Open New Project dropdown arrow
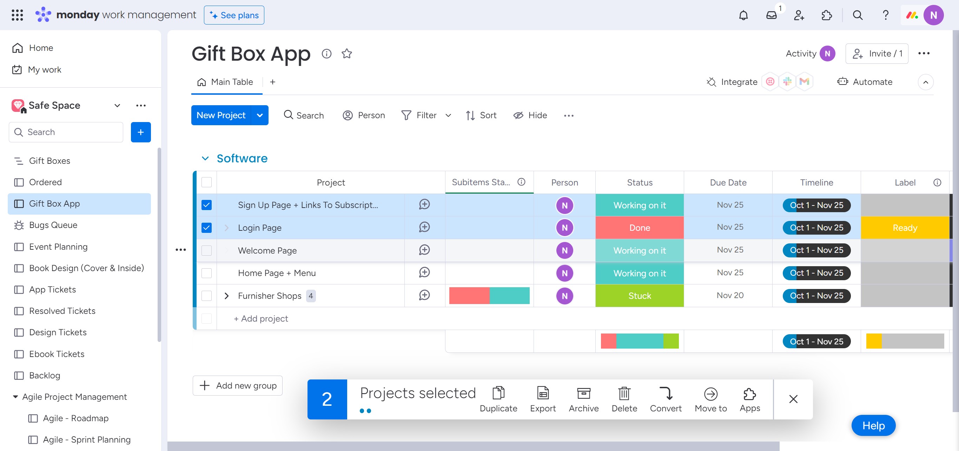Image resolution: width=959 pixels, height=451 pixels. (x=260, y=115)
